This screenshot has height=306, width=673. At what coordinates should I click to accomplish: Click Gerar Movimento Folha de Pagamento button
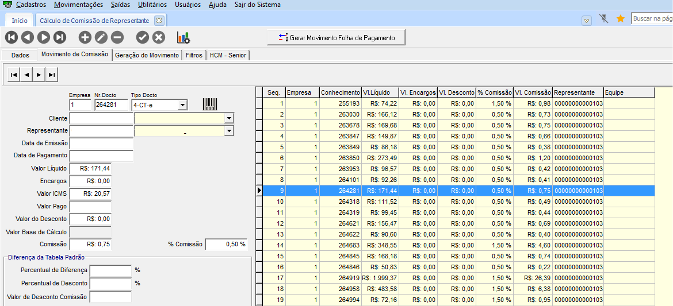pyautogui.click(x=336, y=37)
